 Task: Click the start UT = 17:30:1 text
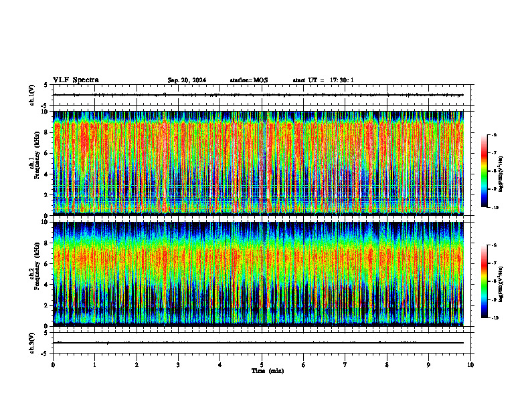click(x=323, y=80)
